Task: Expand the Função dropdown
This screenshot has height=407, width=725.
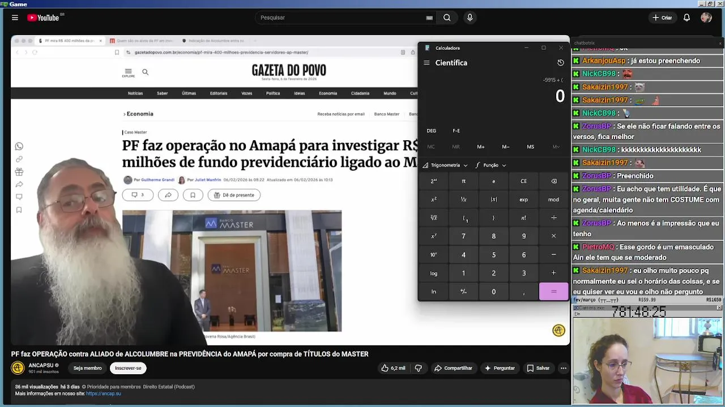Action: coord(491,165)
